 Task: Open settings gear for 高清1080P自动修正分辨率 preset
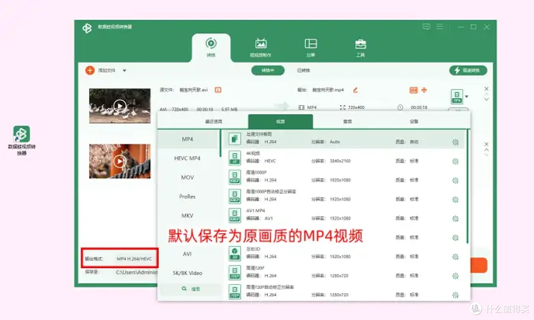coord(455,200)
